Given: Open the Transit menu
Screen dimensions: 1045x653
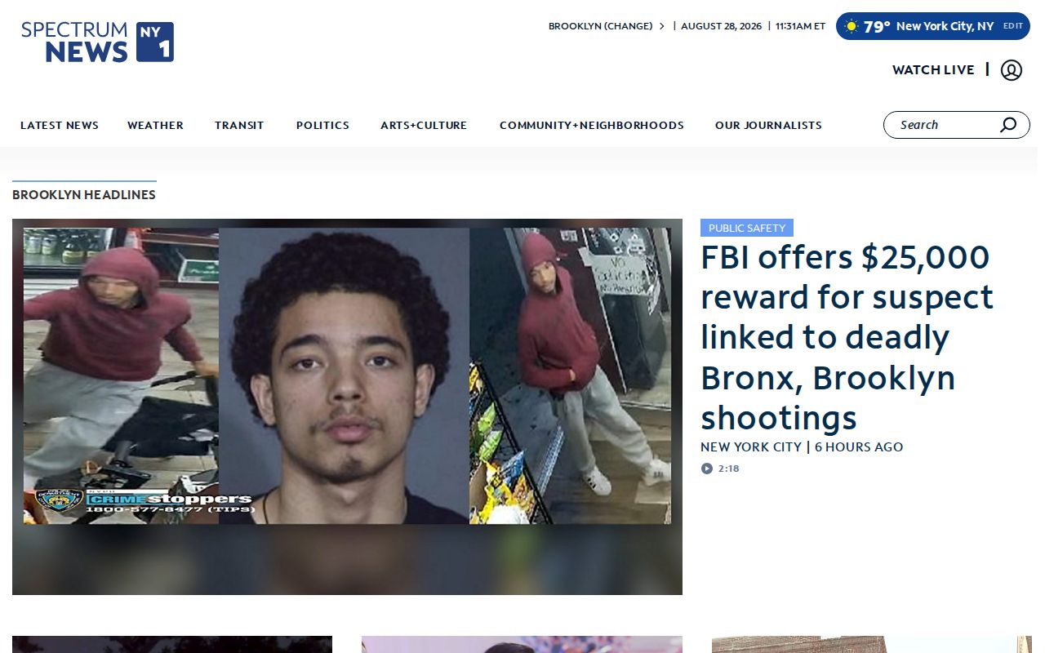Looking at the screenshot, I should (239, 125).
